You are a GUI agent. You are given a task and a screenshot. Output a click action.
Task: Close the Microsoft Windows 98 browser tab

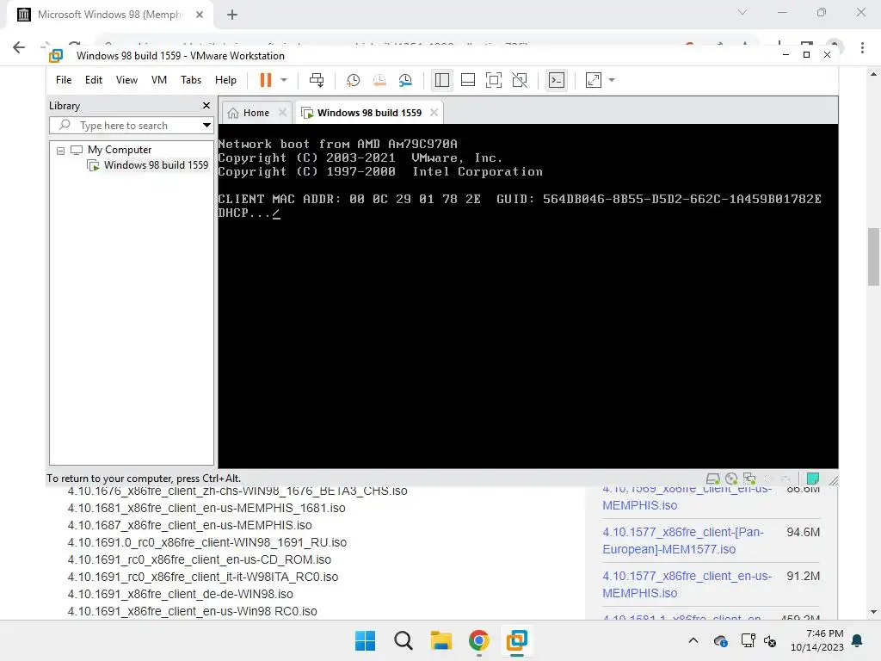(x=200, y=15)
